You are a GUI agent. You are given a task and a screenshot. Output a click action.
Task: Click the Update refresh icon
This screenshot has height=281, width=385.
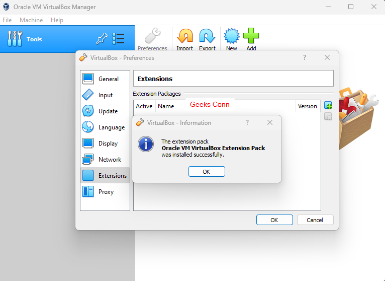point(88,111)
